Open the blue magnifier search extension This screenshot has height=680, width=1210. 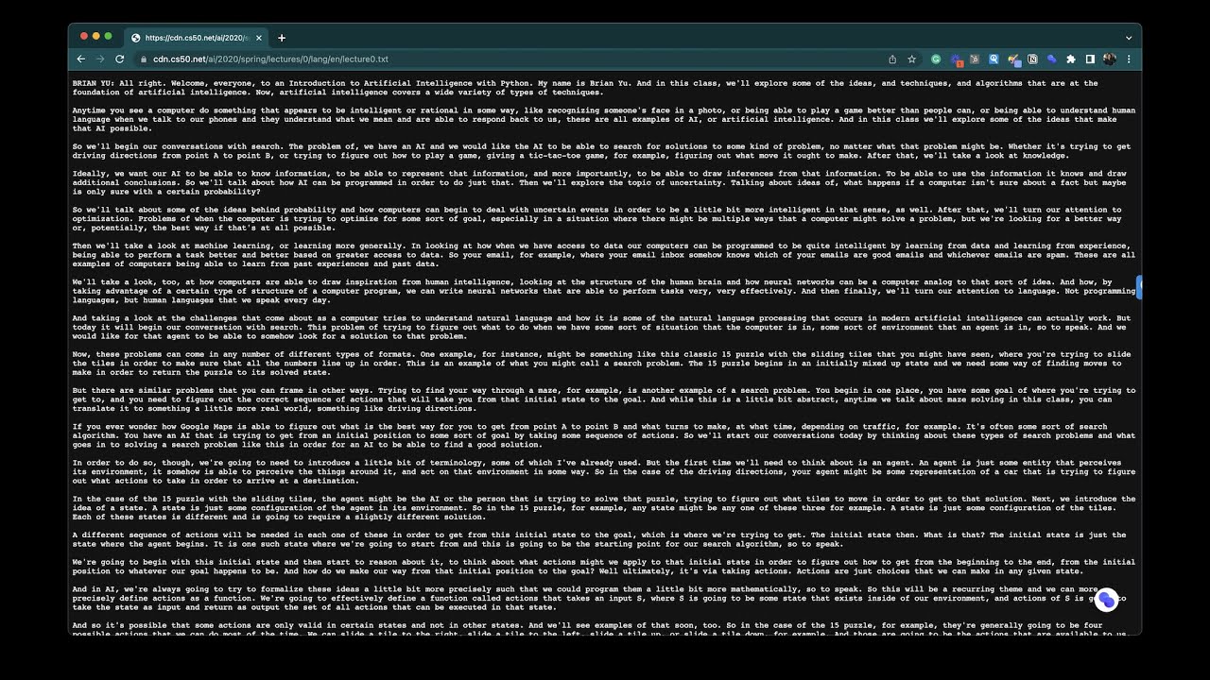[x=994, y=59]
